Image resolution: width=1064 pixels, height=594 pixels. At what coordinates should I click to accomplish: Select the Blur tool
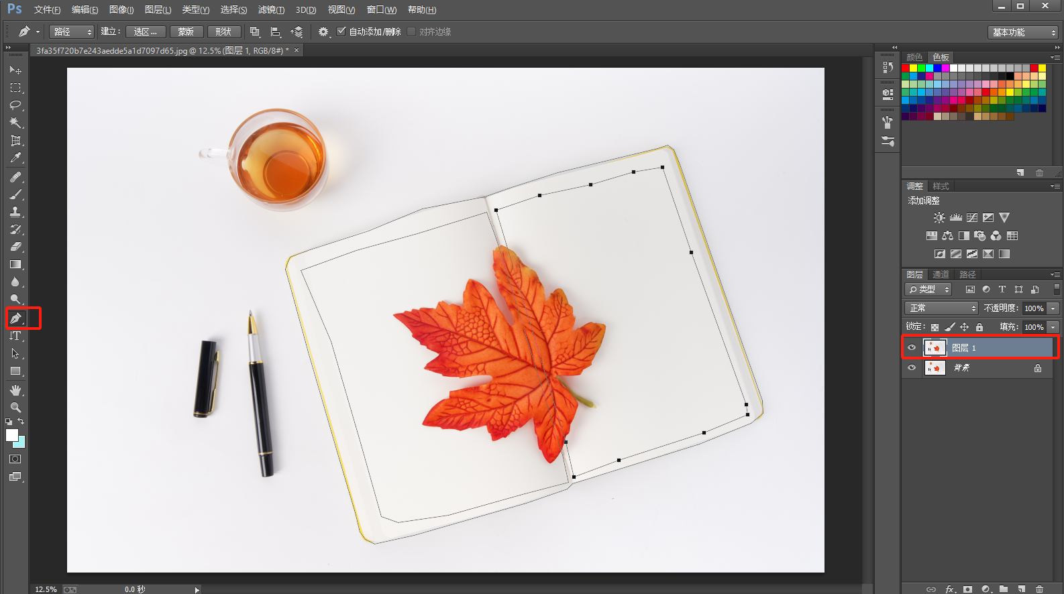tap(15, 282)
